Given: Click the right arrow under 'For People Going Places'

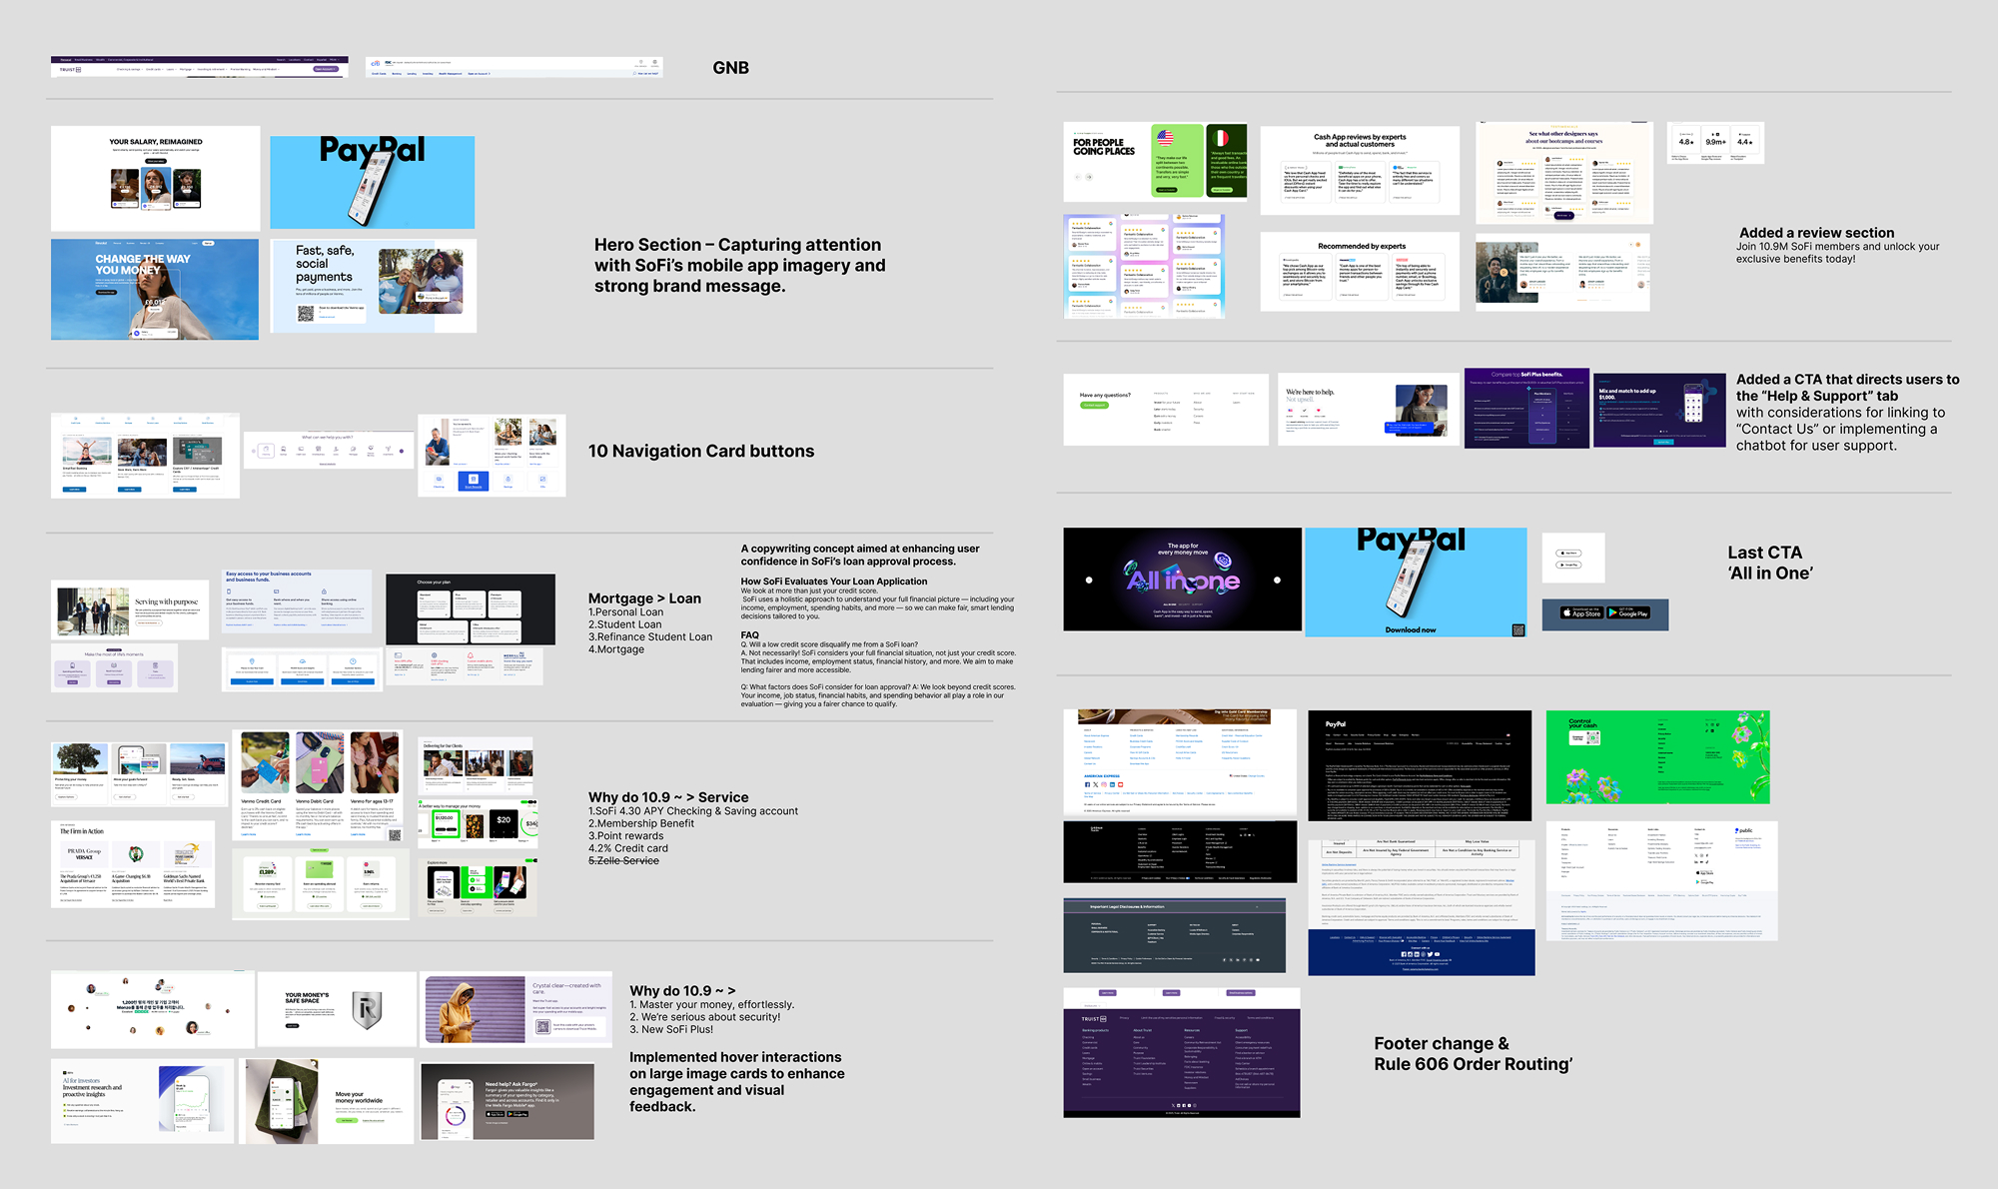Looking at the screenshot, I should (x=1090, y=177).
